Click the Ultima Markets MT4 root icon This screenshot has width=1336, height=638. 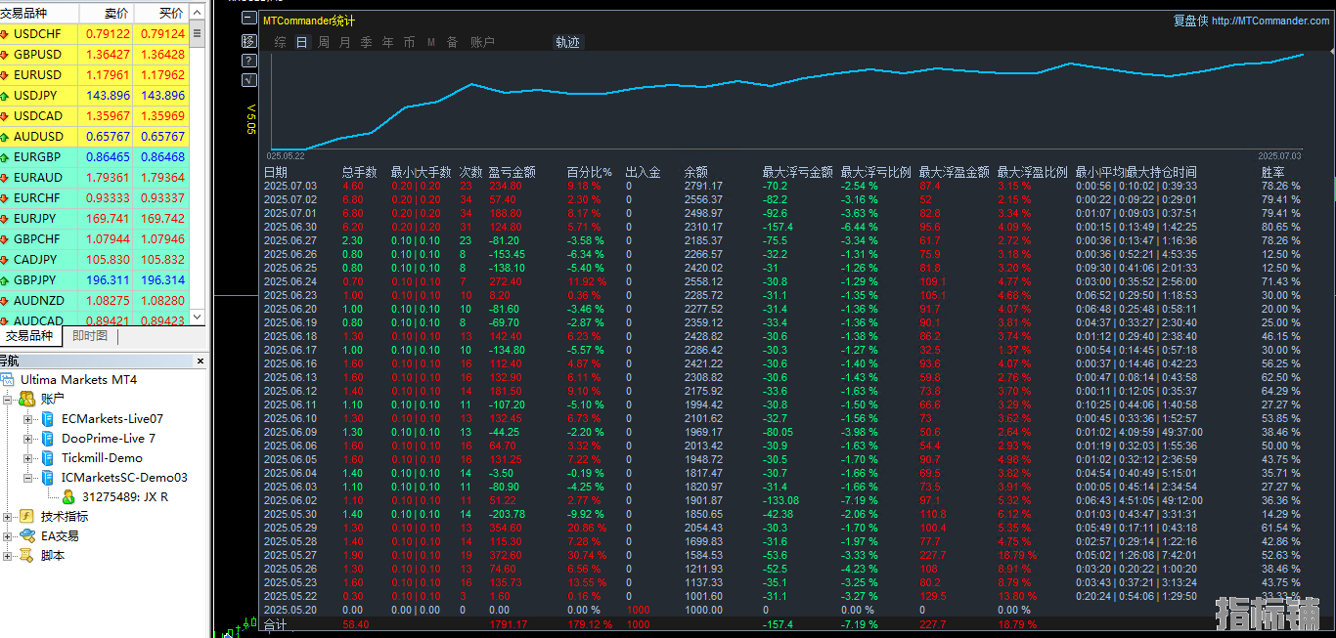click(9, 379)
